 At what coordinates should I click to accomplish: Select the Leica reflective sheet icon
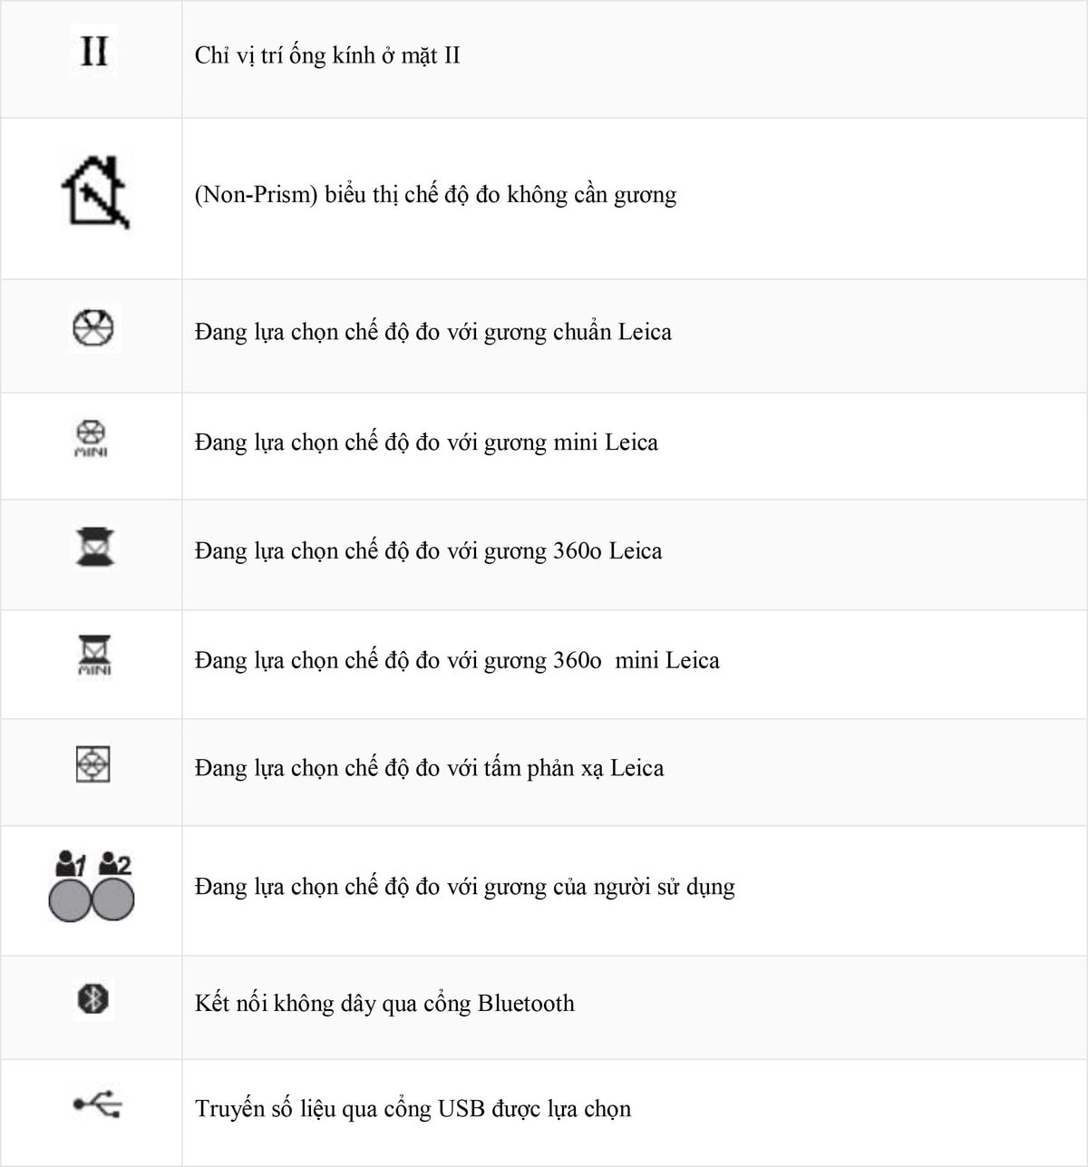click(x=92, y=764)
